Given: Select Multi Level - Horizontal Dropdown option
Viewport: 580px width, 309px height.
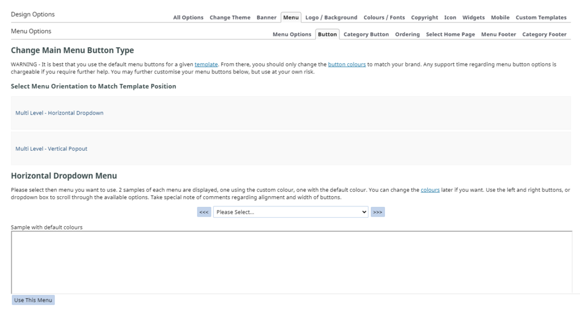Looking at the screenshot, I should (59, 113).
